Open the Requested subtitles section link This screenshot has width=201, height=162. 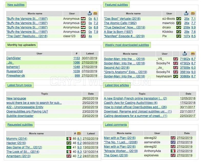click(20, 125)
